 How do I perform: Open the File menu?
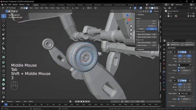[x=6, y=5]
